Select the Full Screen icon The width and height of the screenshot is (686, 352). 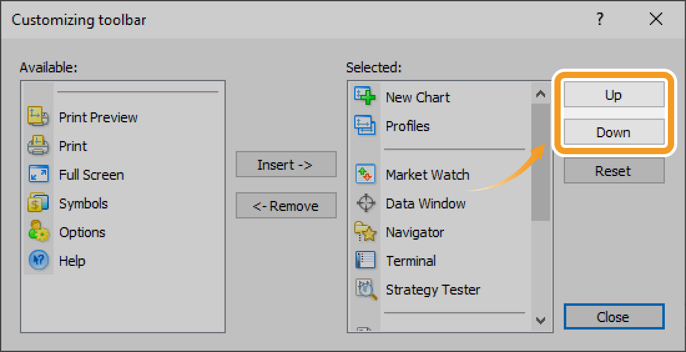pos(38,175)
